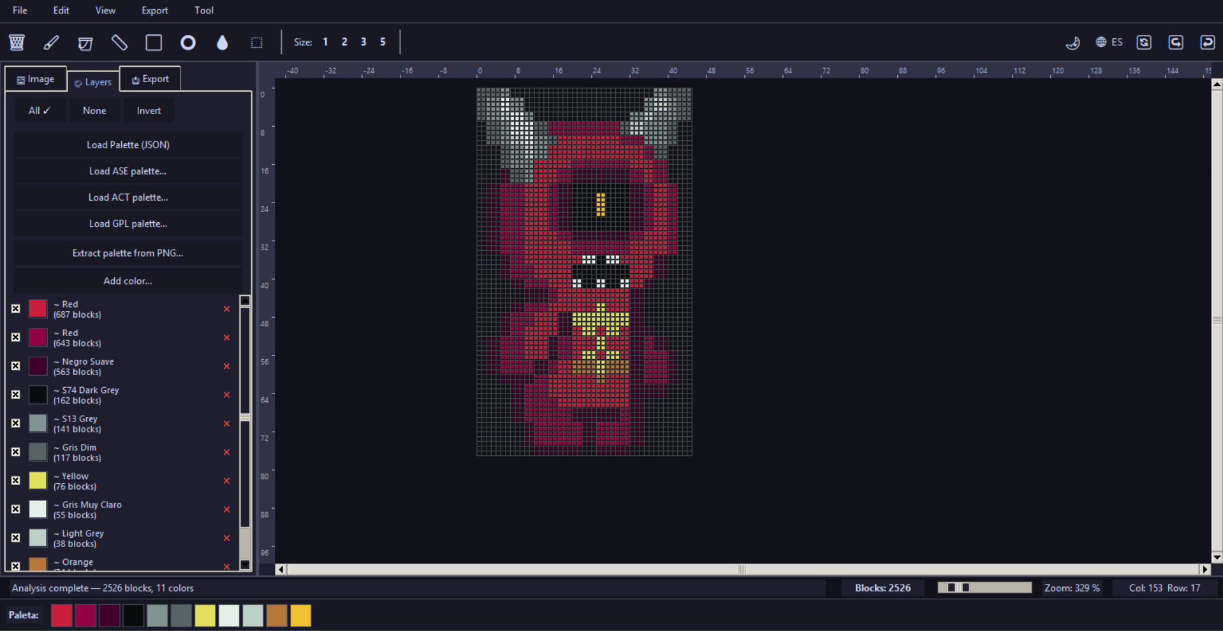The height and width of the screenshot is (631, 1223).
Task: Select the circle shape tool
Action: pyautogui.click(x=188, y=42)
